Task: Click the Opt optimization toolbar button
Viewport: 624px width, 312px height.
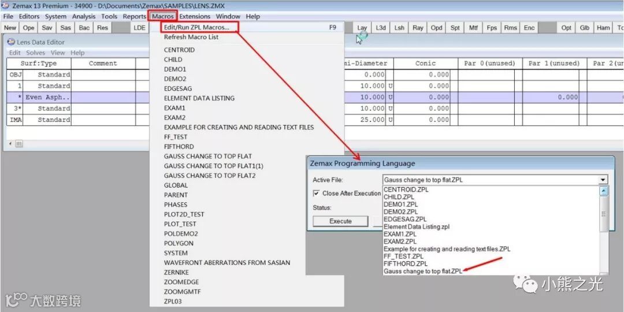Action: coord(566,28)
